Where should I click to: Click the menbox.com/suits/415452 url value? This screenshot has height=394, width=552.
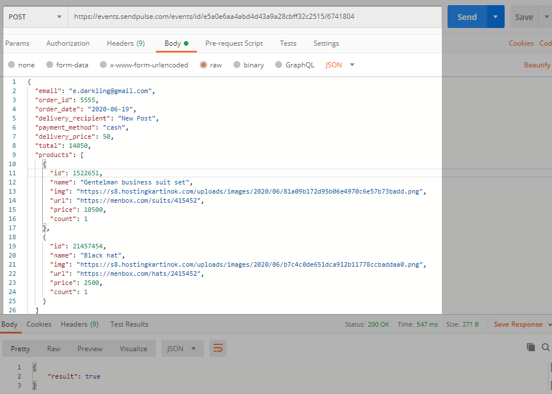click(139, 200)
